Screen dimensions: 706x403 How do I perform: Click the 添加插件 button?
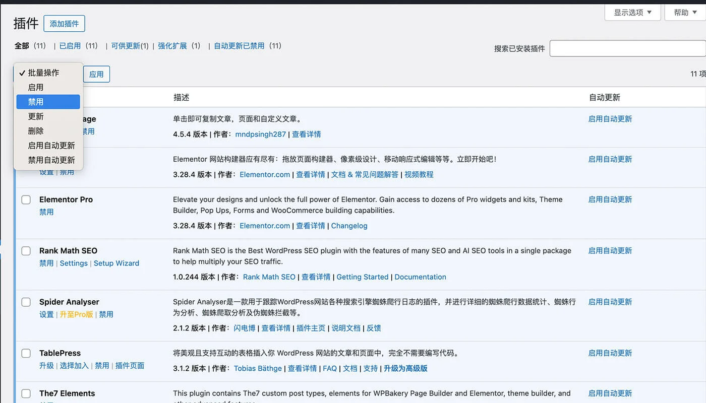(x=64, y=23)
